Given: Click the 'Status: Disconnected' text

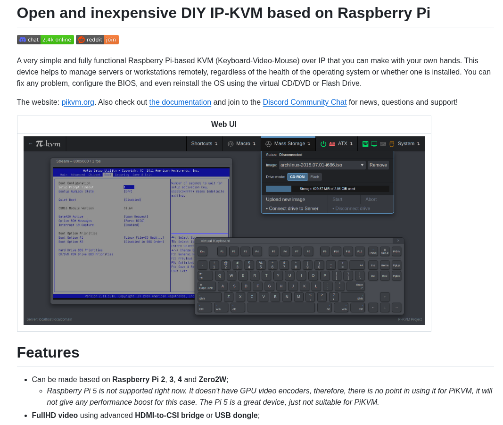Looking at the screenshot, I should tap(284, 155).
